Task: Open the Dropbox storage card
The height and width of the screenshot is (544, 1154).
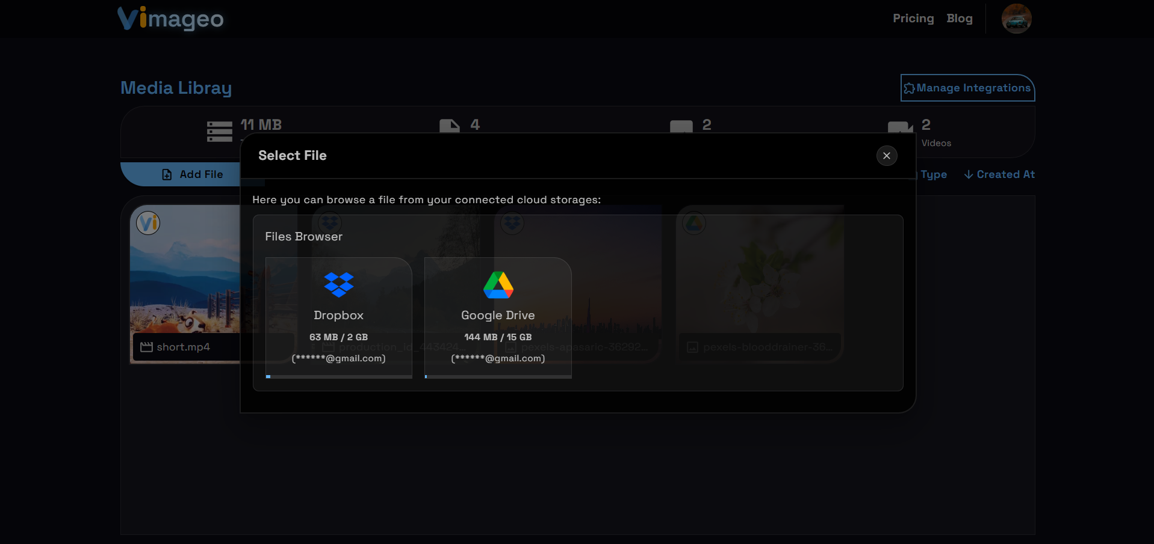Action: (x=339, y=317)
